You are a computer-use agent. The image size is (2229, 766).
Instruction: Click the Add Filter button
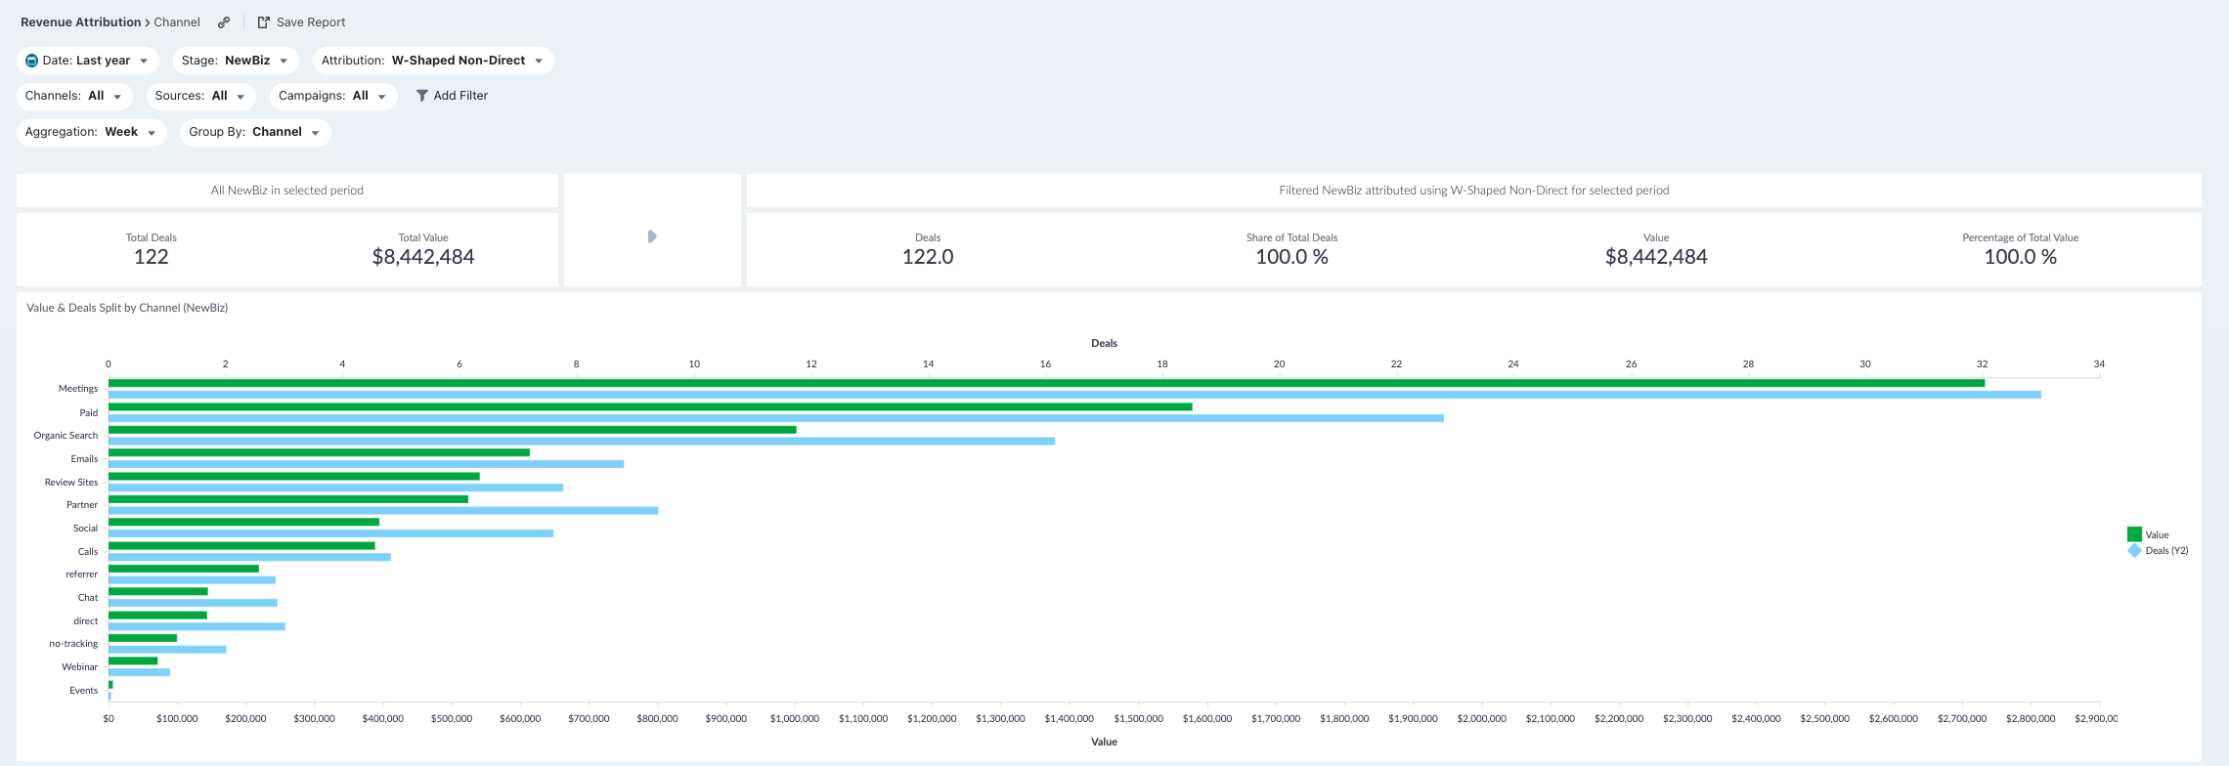pos(452,96)
